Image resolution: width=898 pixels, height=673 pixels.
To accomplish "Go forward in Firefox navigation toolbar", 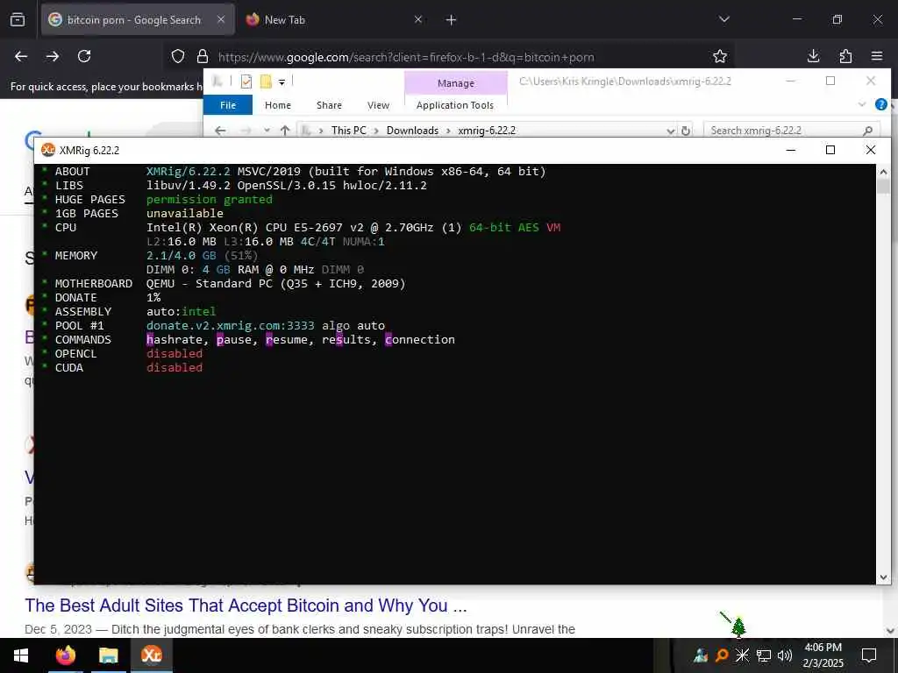I will coord(53,56).
